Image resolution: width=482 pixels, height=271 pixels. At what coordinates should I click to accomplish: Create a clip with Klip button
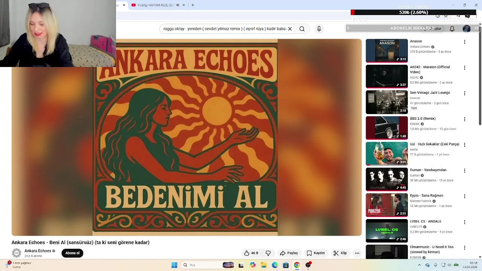click(x=340, y=253)
